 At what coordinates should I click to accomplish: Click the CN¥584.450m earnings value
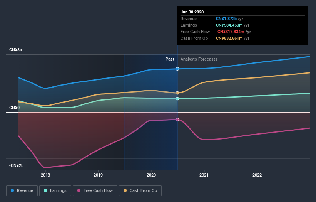pos(229,25)
